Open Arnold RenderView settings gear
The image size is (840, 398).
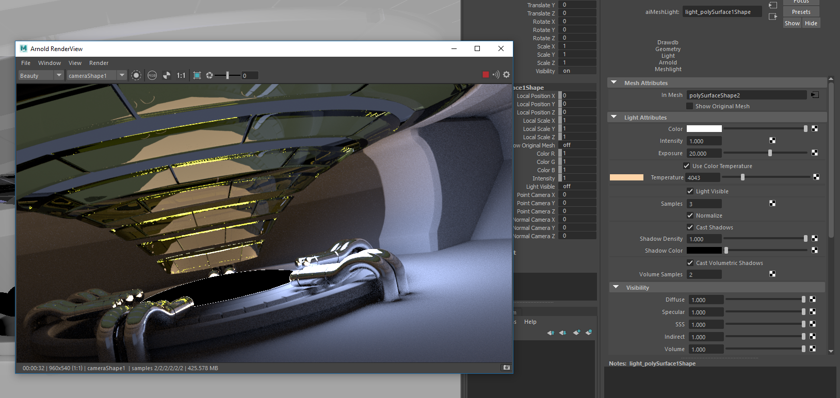[x=507, y=75]
